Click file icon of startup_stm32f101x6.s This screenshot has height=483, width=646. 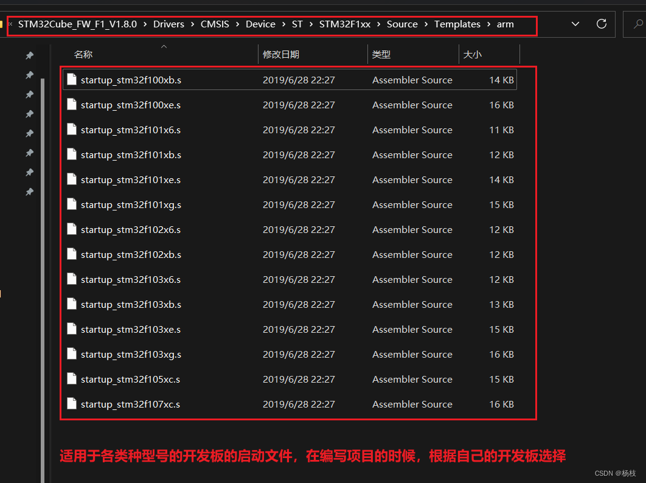[72, 130]
